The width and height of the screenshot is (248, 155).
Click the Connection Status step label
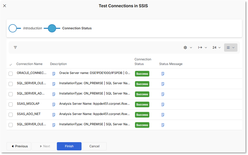point(77,28)
